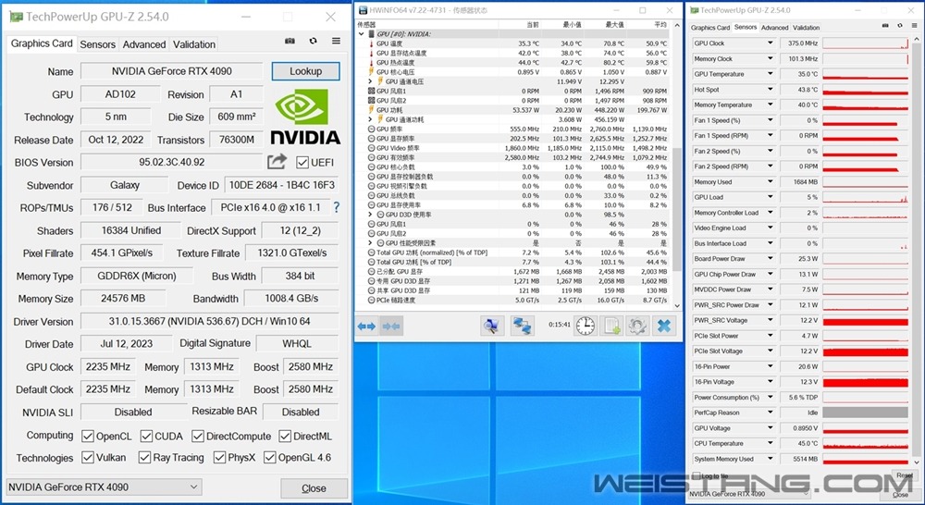Click the Close button in left GPU-Z
The height and width of the screenshot is (505, 925).
(x=314, y=488)
